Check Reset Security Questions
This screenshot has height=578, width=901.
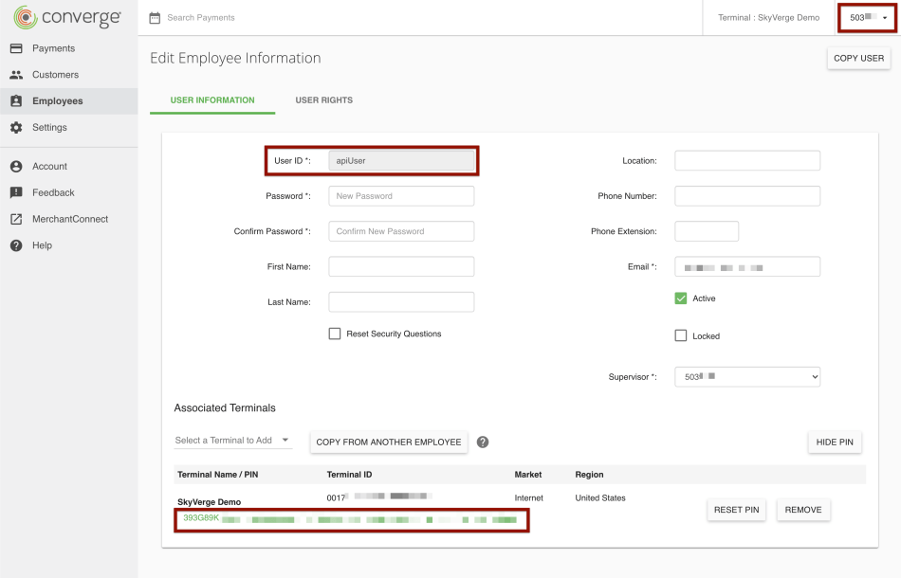click(334, 333)
